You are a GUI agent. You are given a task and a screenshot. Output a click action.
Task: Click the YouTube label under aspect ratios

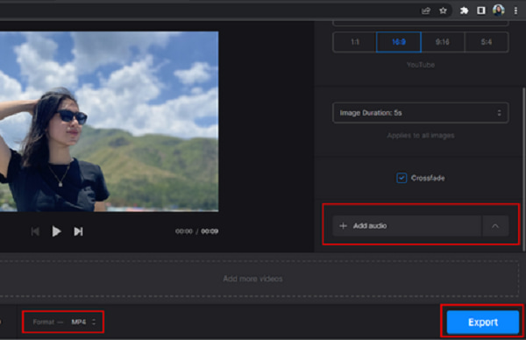[x=420, y=65]
